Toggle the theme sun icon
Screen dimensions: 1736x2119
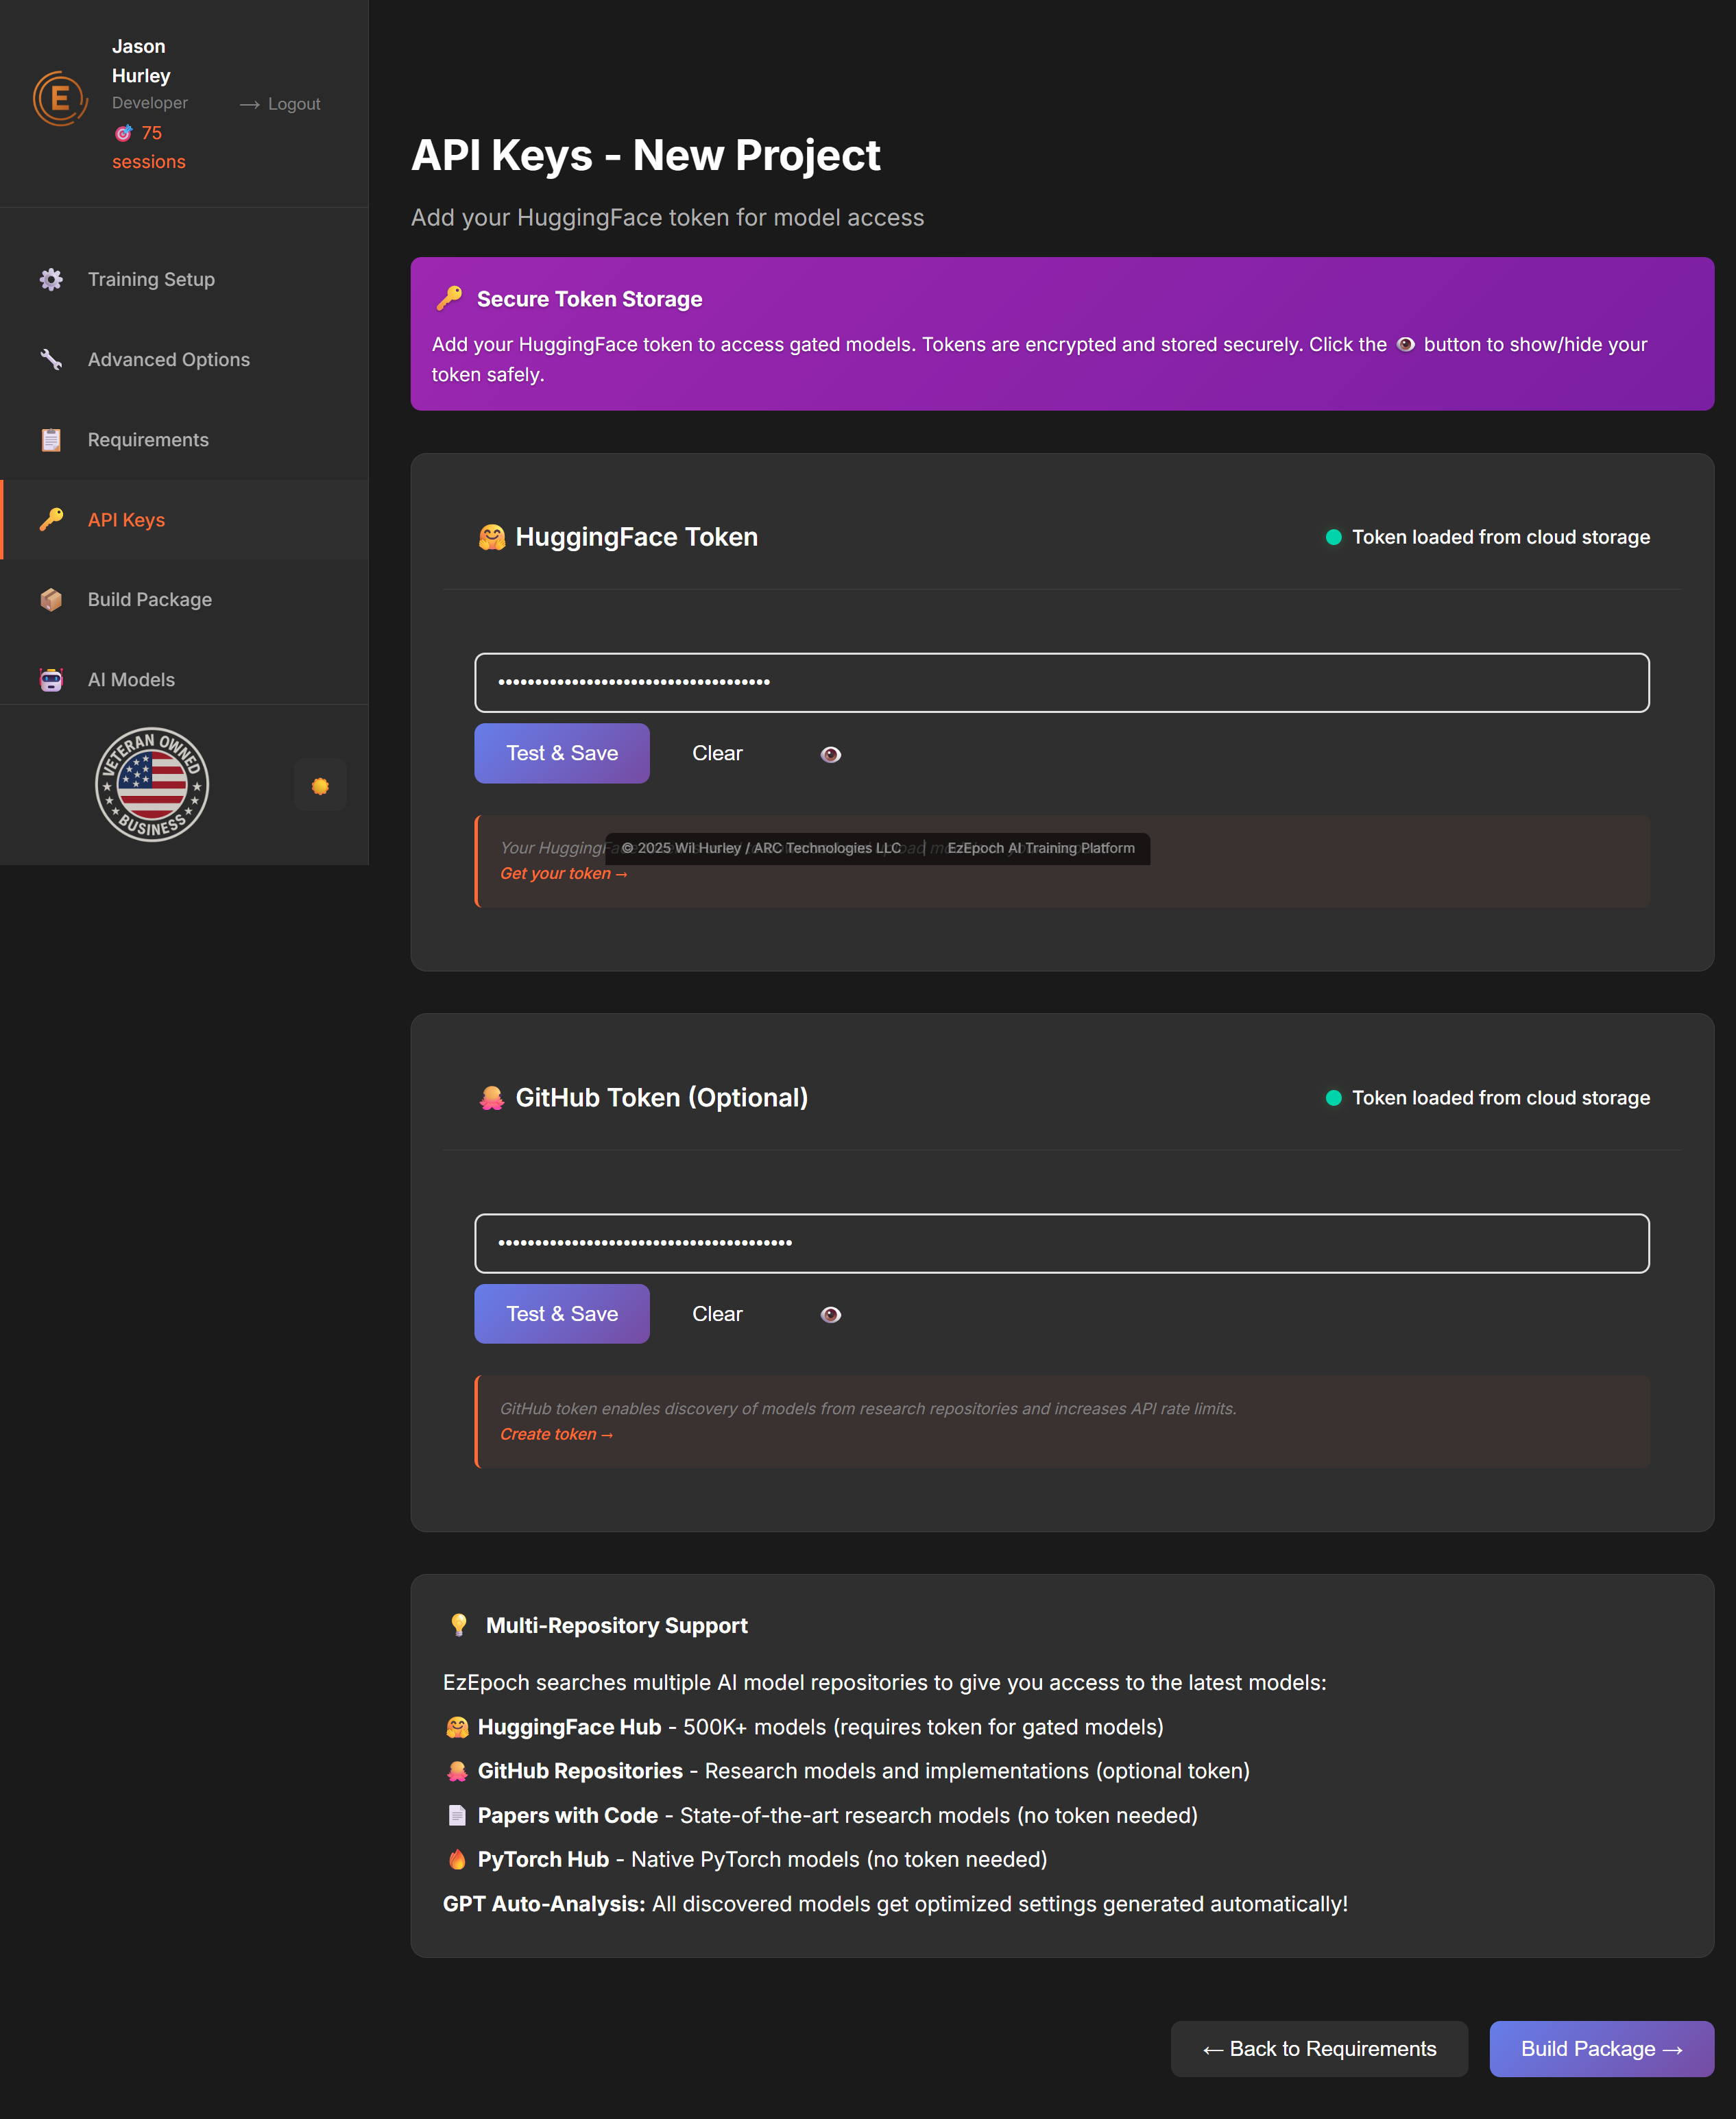(320, 785)
